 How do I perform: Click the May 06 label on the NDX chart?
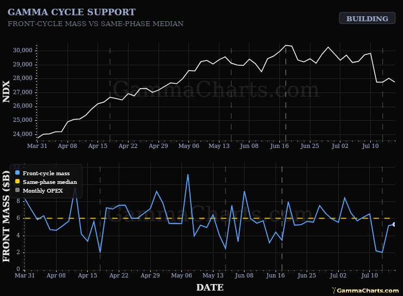pyautogui.click(x=189, y=146)
